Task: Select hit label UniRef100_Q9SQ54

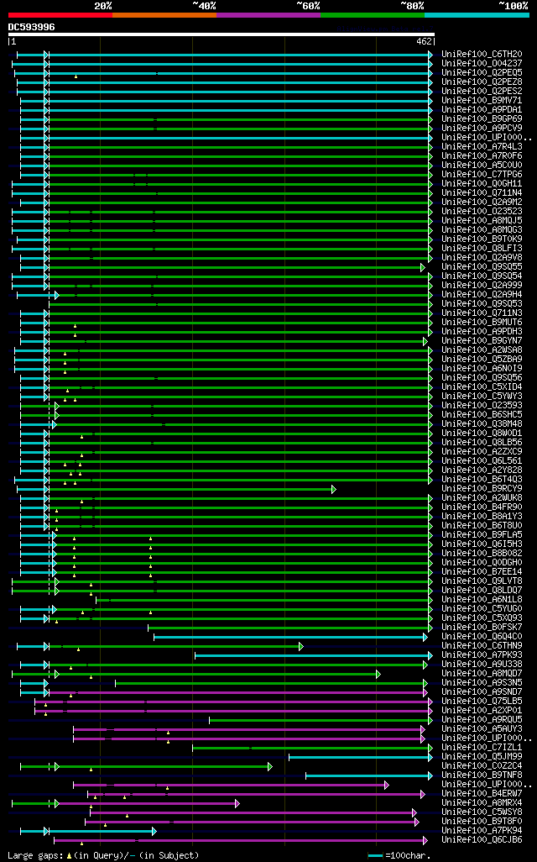Action: (x=482, y=276)
